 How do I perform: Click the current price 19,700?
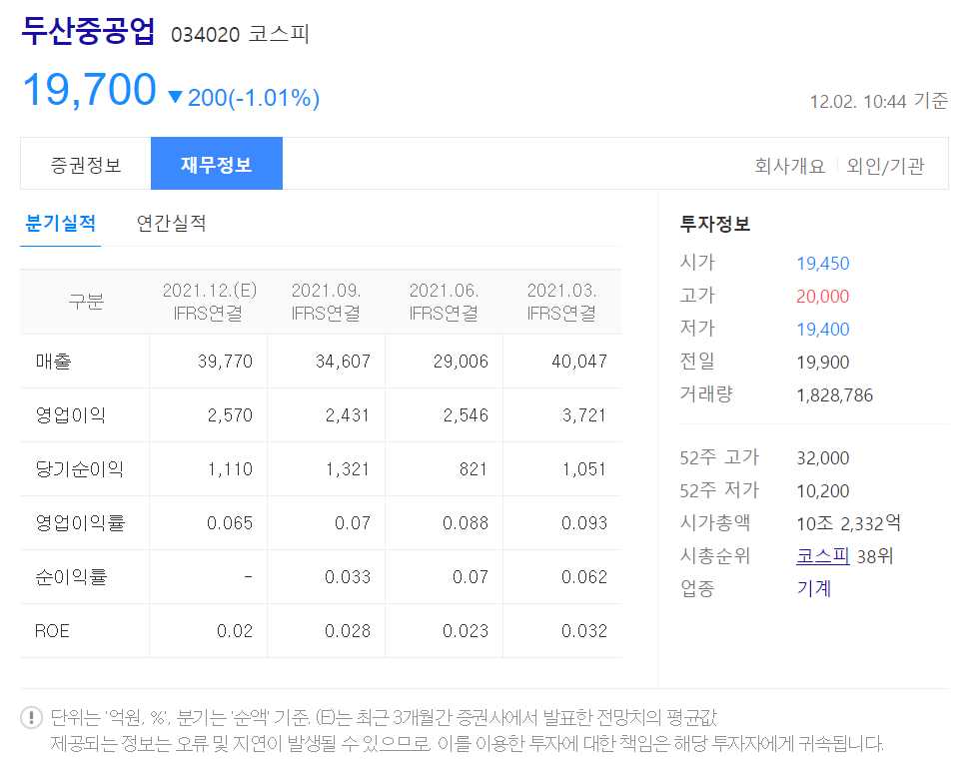click(89, 89)
